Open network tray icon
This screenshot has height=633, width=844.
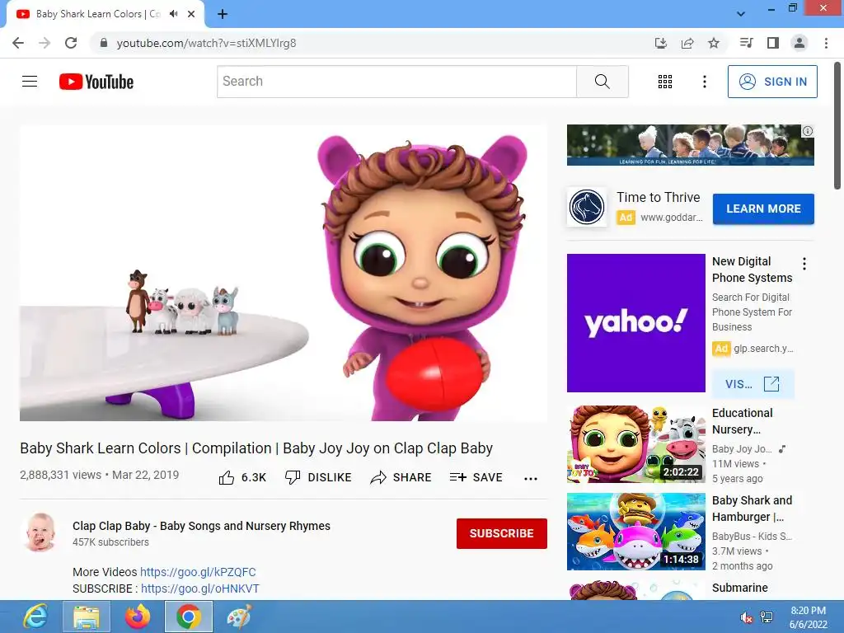coord(767,617)
